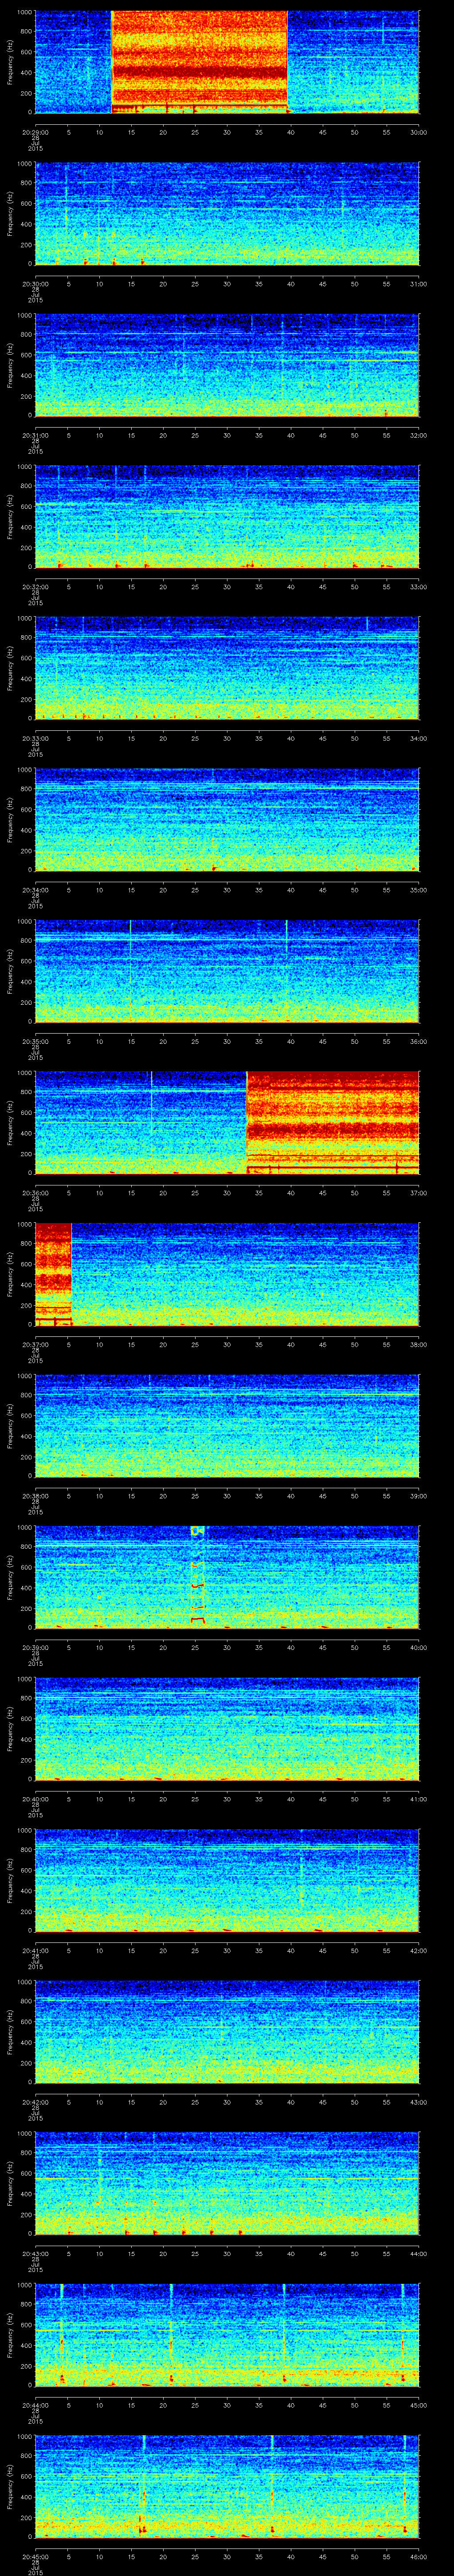
Task: Click the 20:32:00 start time label
Action: click(35, 587)
